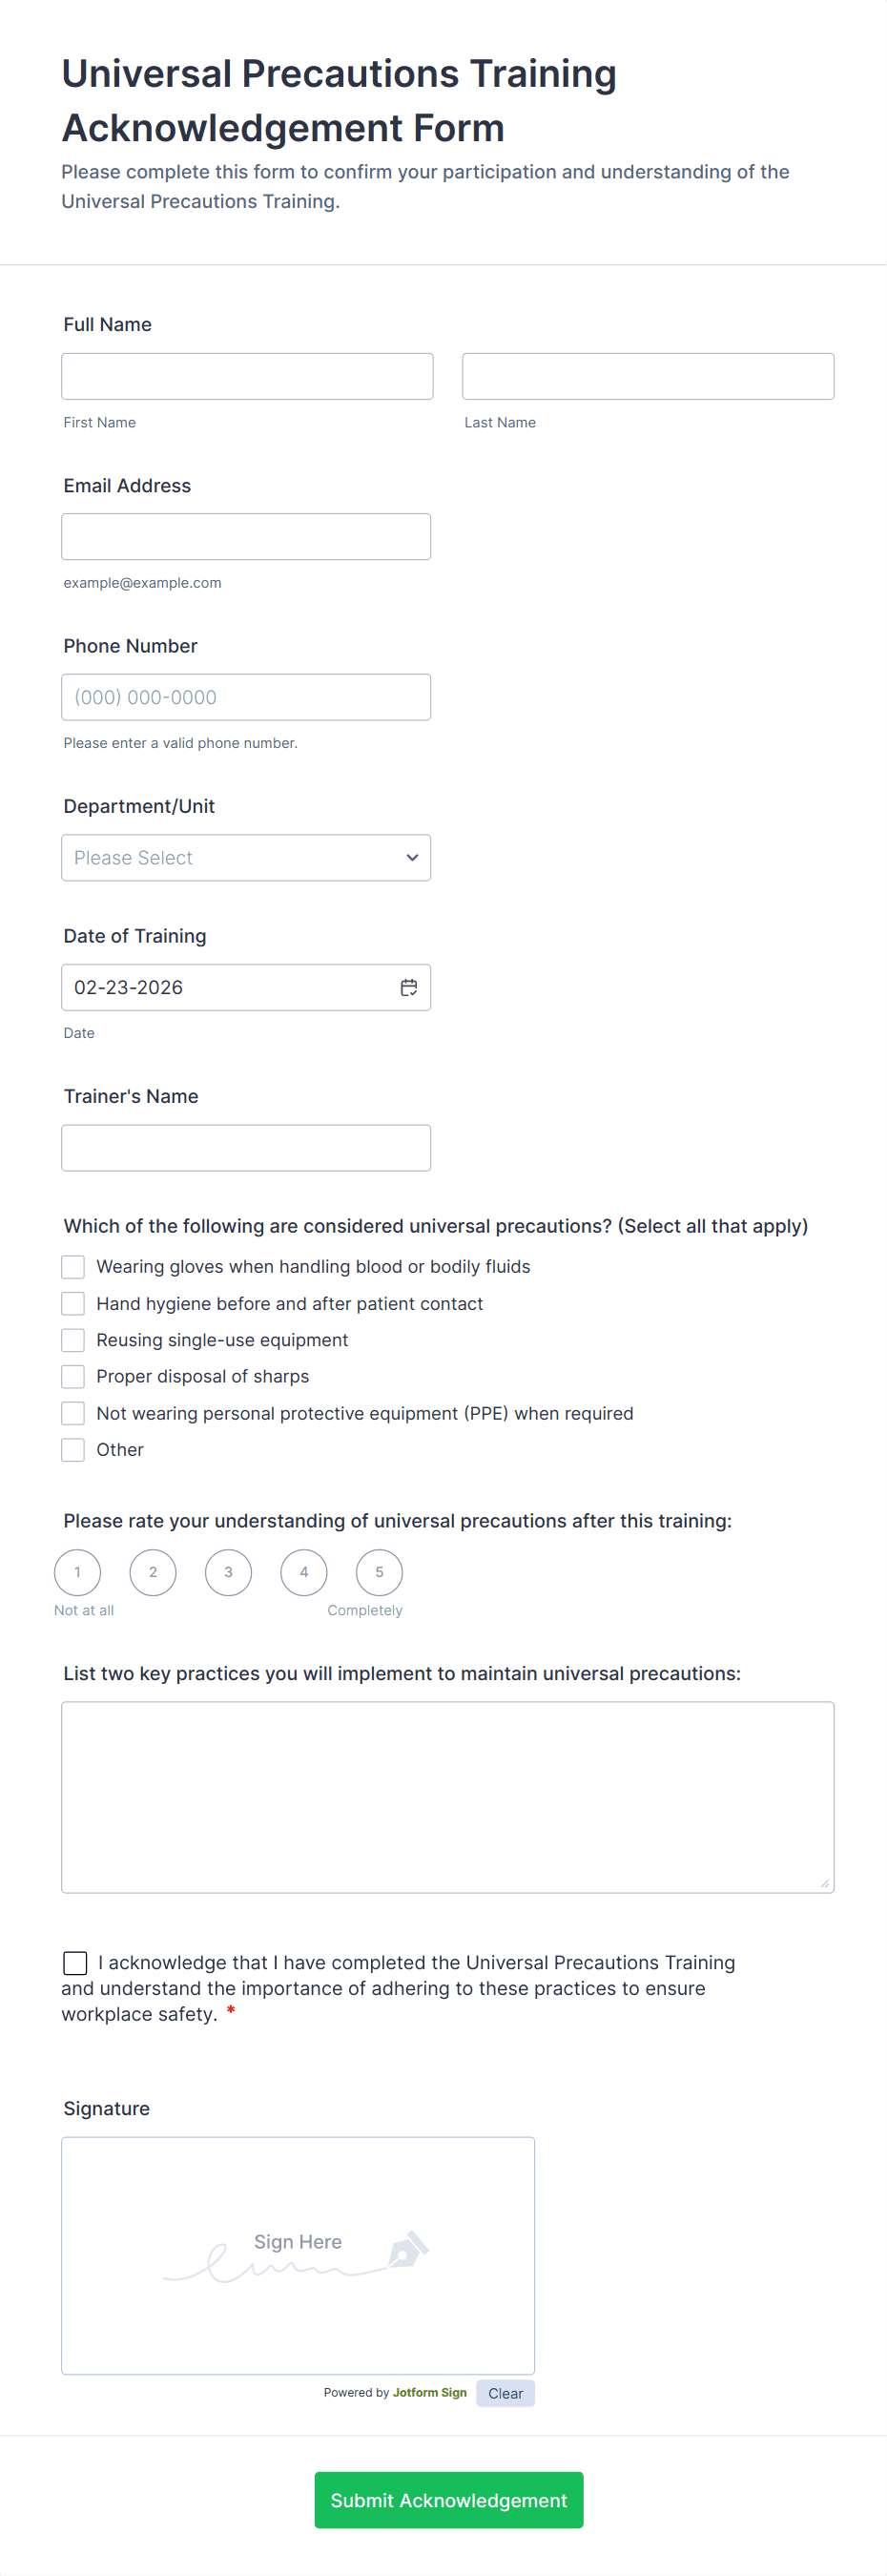Focus the Last Name input box
The height and width of the screenshot is (2576, 887).
pyautogui.click(x=648, y=376)
